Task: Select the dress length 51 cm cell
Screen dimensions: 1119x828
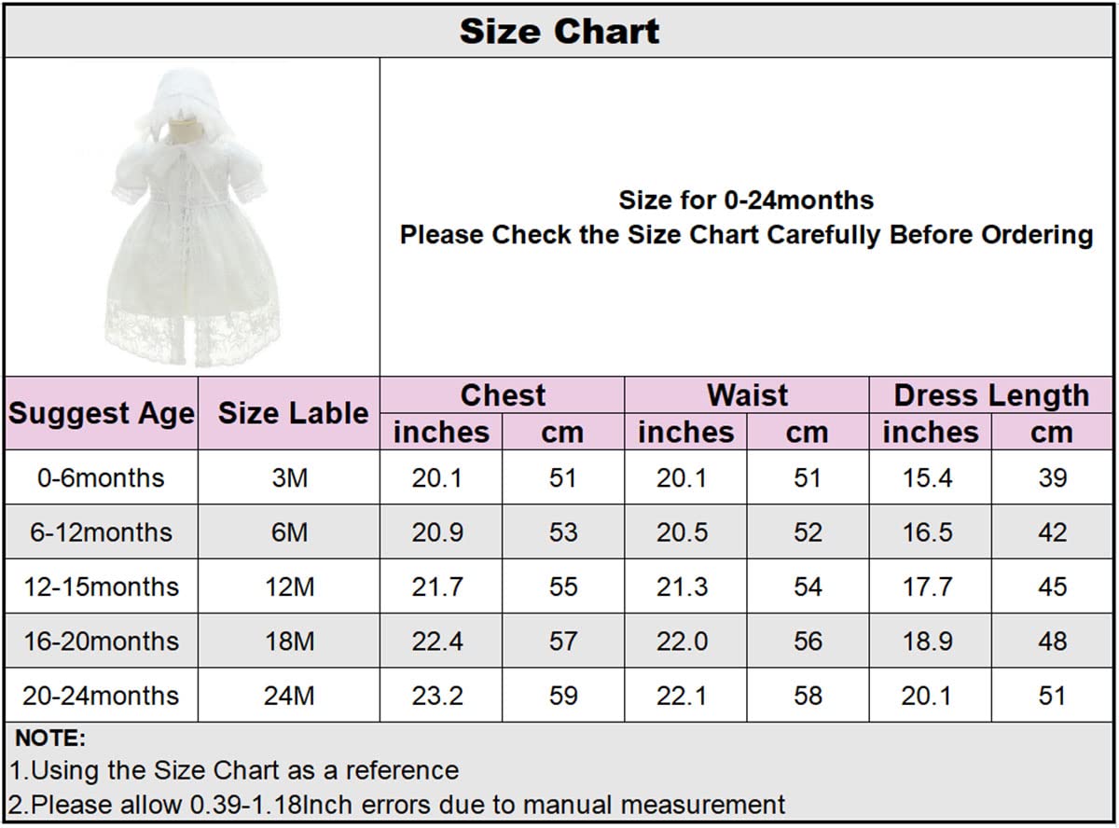Action: [x=1052, y=696]
